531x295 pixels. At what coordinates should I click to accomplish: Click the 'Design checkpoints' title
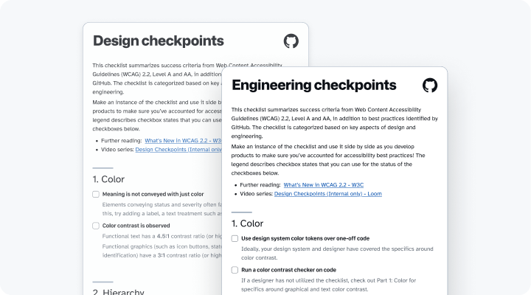(158, 41)
